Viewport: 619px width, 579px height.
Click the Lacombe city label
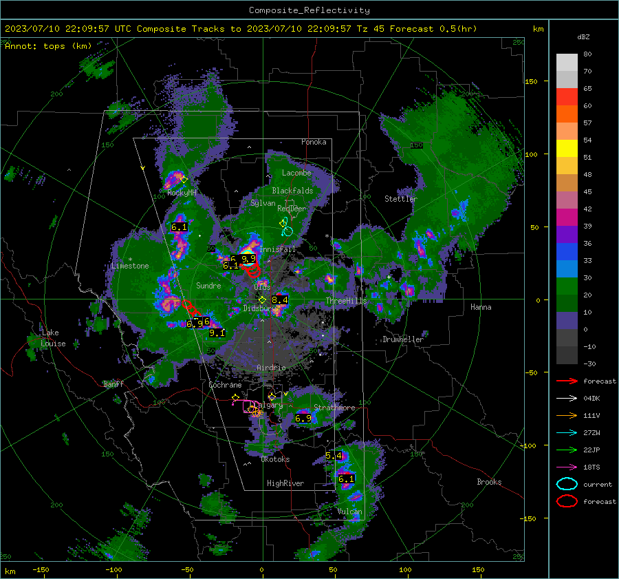(x=296, y=173)
